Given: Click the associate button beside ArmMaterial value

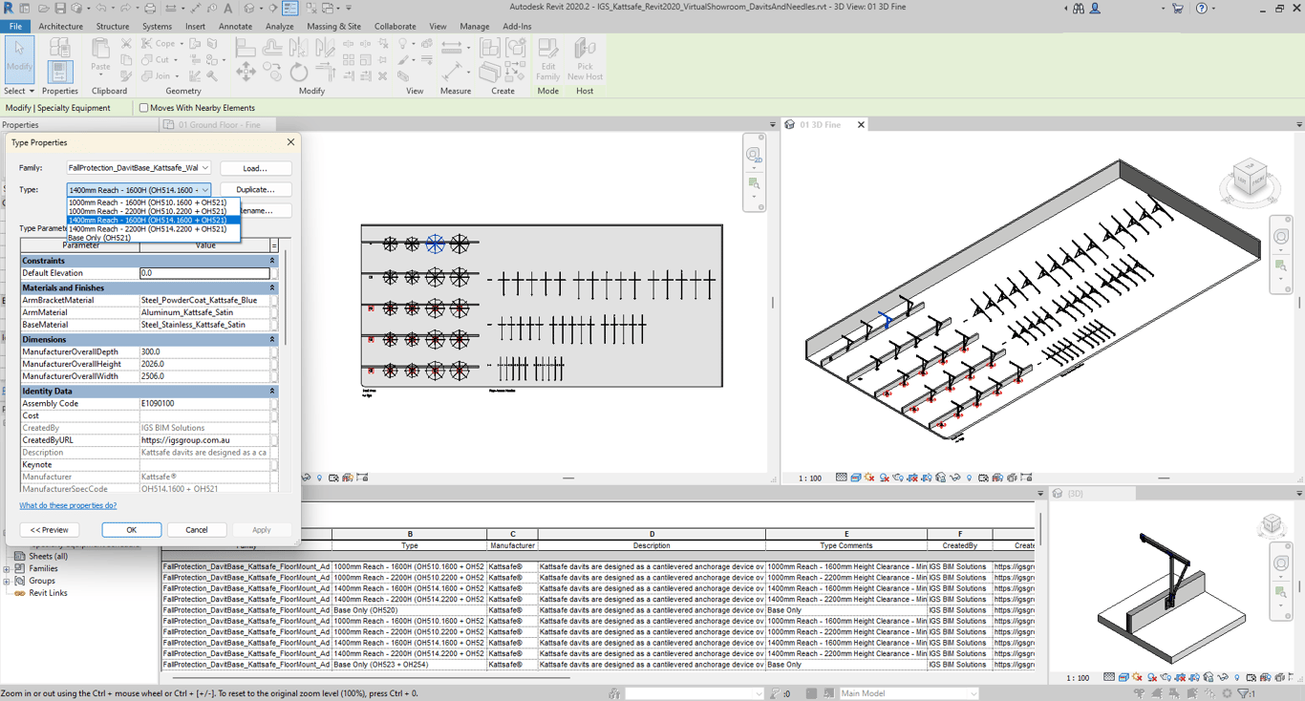Looking at the screenshot, I should [x=275, y=312].
